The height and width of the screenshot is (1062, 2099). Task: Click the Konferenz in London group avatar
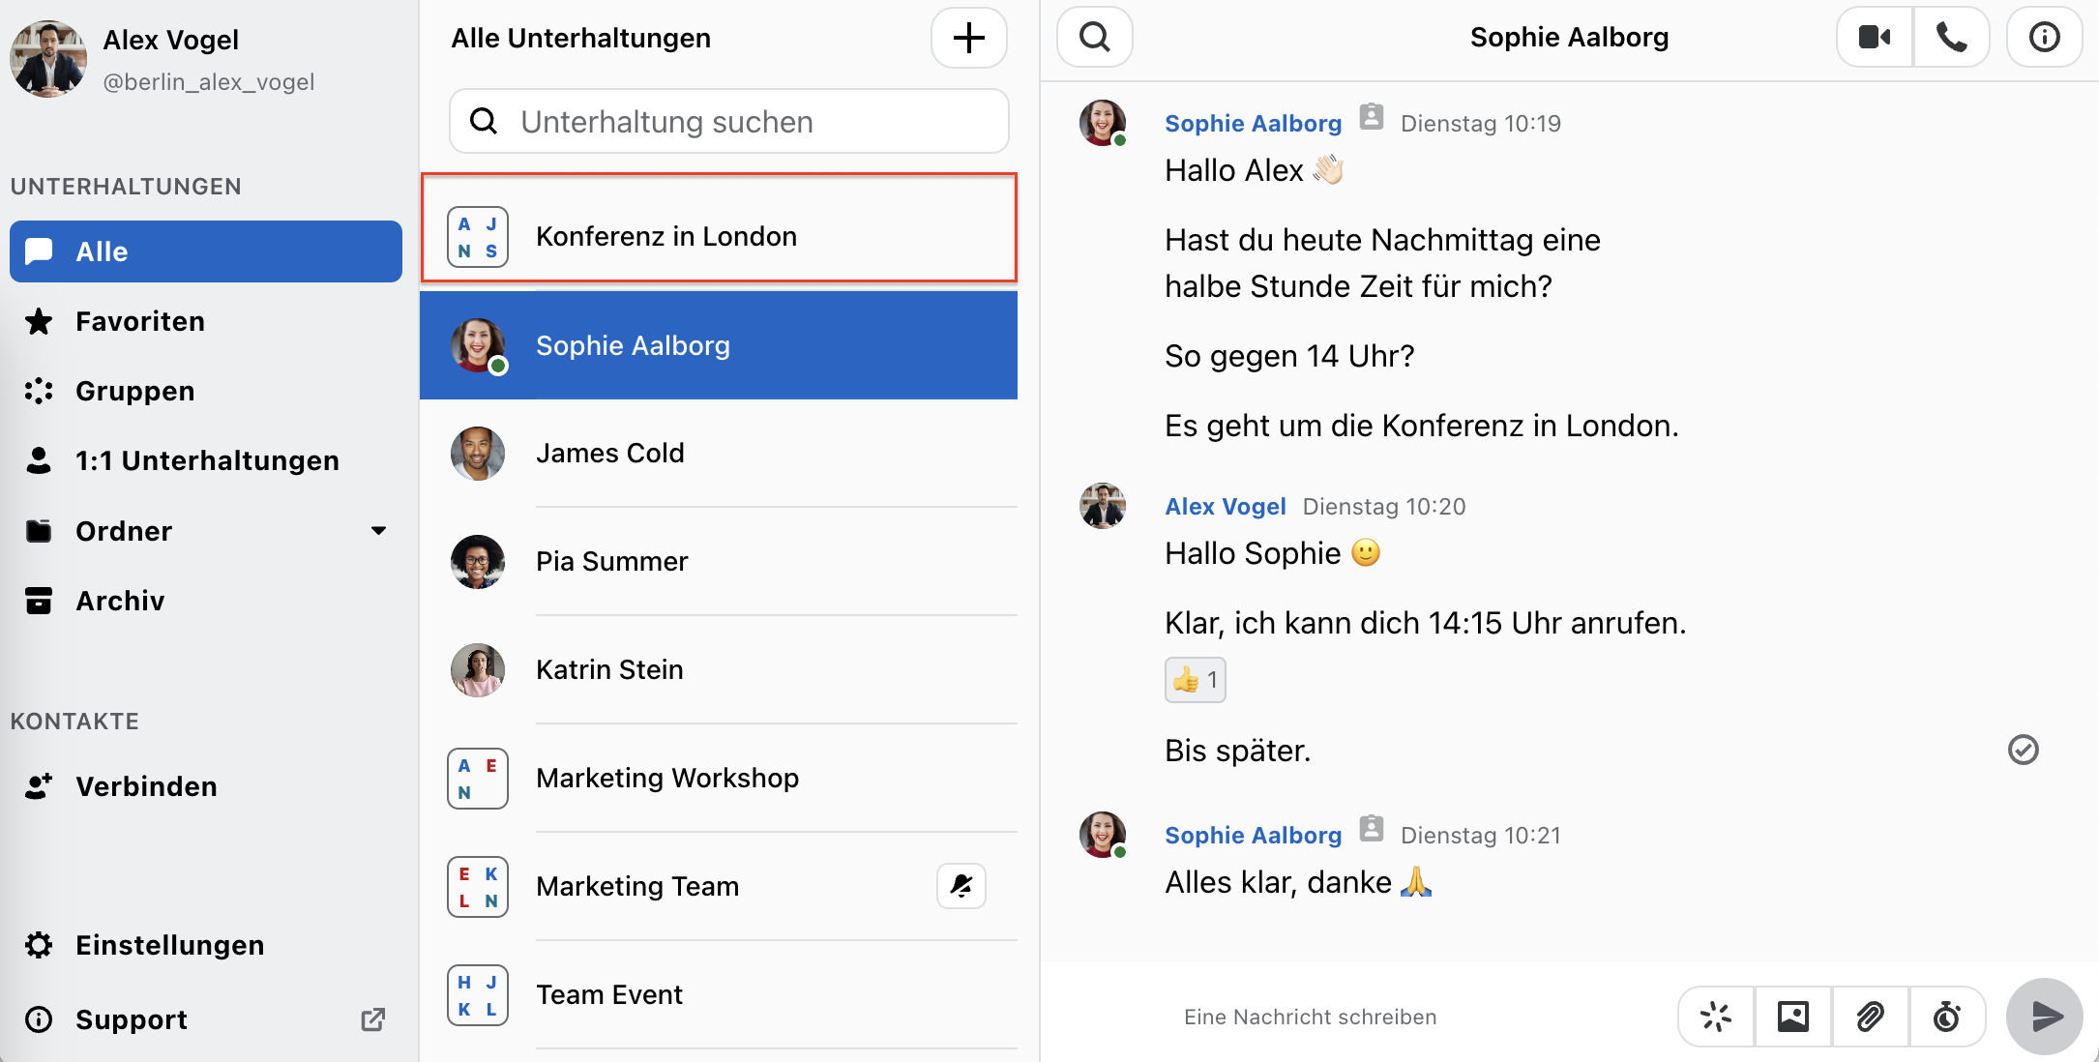478,237
